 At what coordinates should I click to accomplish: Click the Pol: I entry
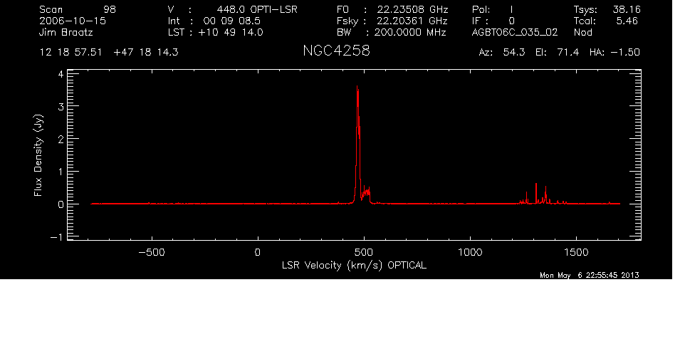[x=493, y=9]
